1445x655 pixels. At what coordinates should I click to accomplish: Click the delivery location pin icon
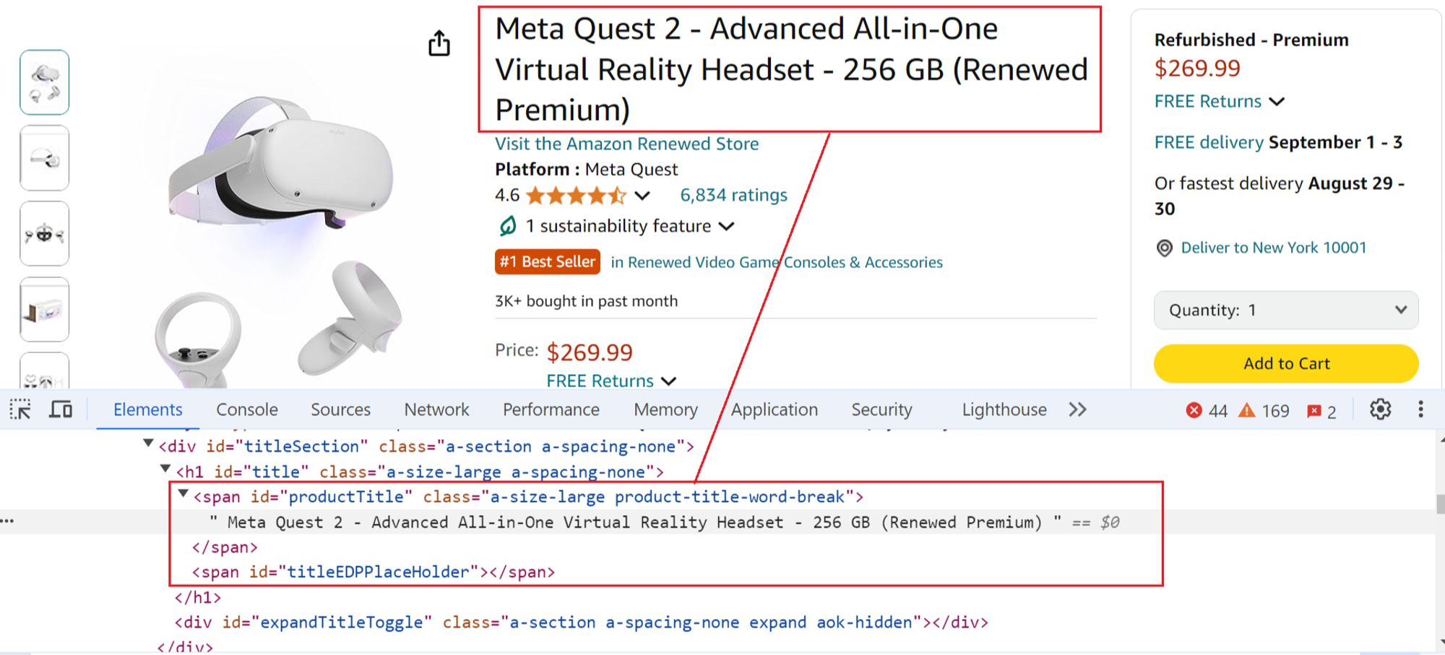coord(1164,248)
